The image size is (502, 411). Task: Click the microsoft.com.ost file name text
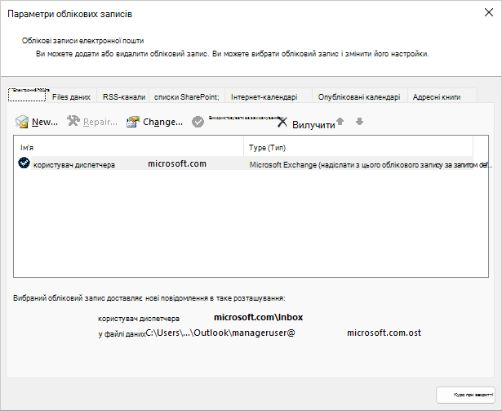pos(384,333)
